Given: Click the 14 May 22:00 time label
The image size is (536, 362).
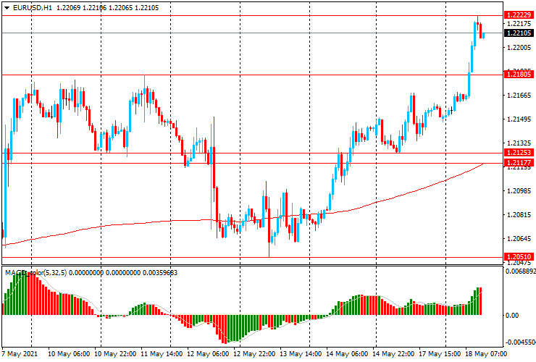Looking at the screenshot, I should point(393,354).
